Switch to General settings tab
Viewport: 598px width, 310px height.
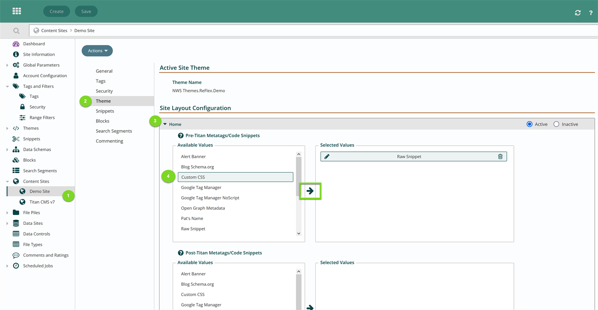pos(104,71)
